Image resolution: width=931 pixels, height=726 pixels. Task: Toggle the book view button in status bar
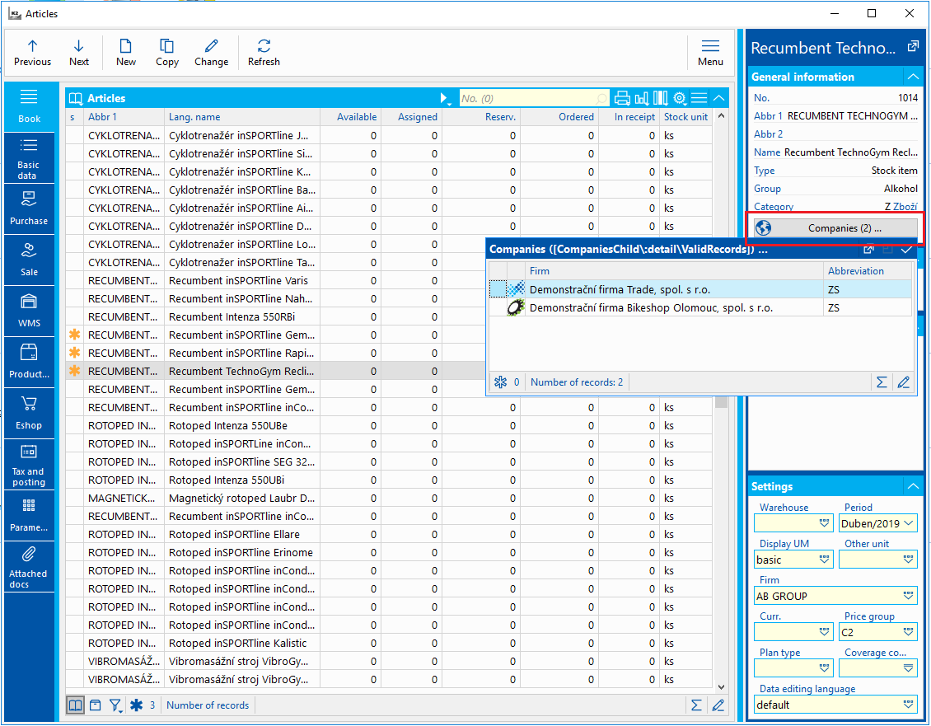click(75, 705)
